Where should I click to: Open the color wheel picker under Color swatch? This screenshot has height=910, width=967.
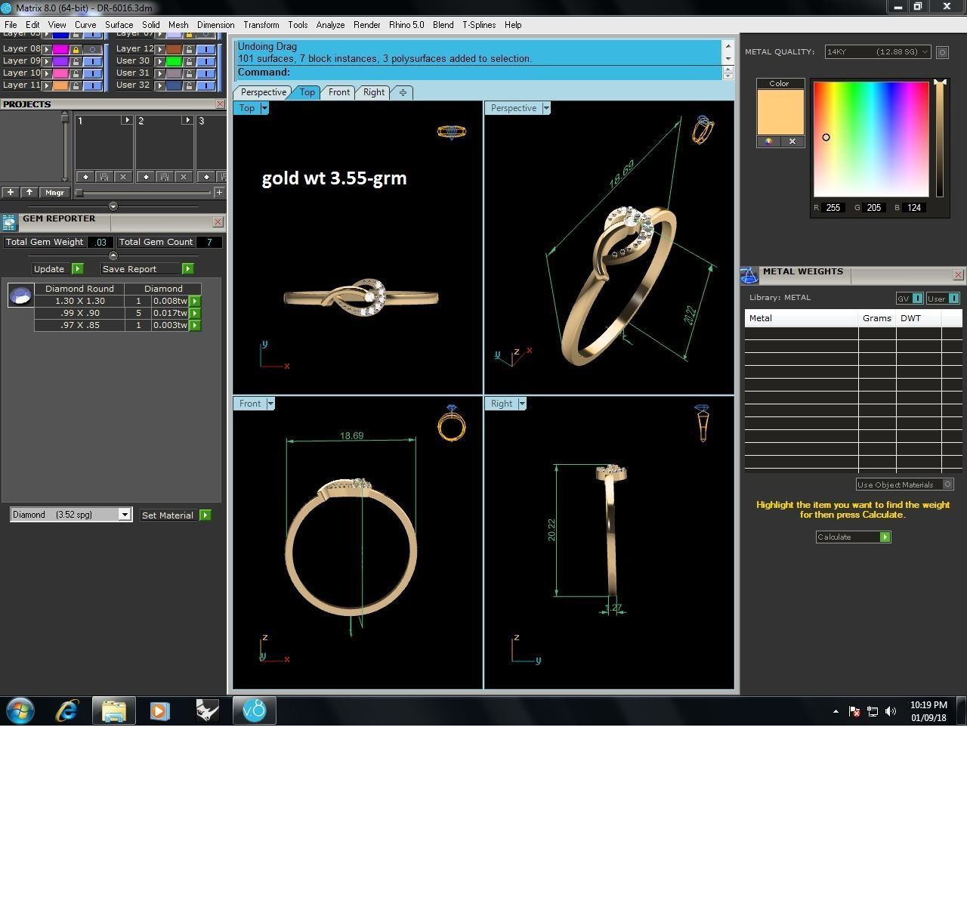769,141
